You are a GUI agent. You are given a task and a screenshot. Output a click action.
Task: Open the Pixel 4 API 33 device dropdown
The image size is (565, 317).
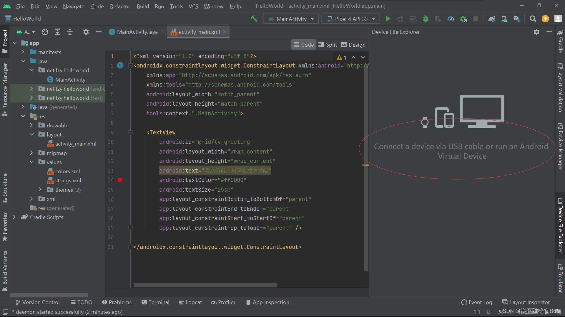tap(351, 19)
